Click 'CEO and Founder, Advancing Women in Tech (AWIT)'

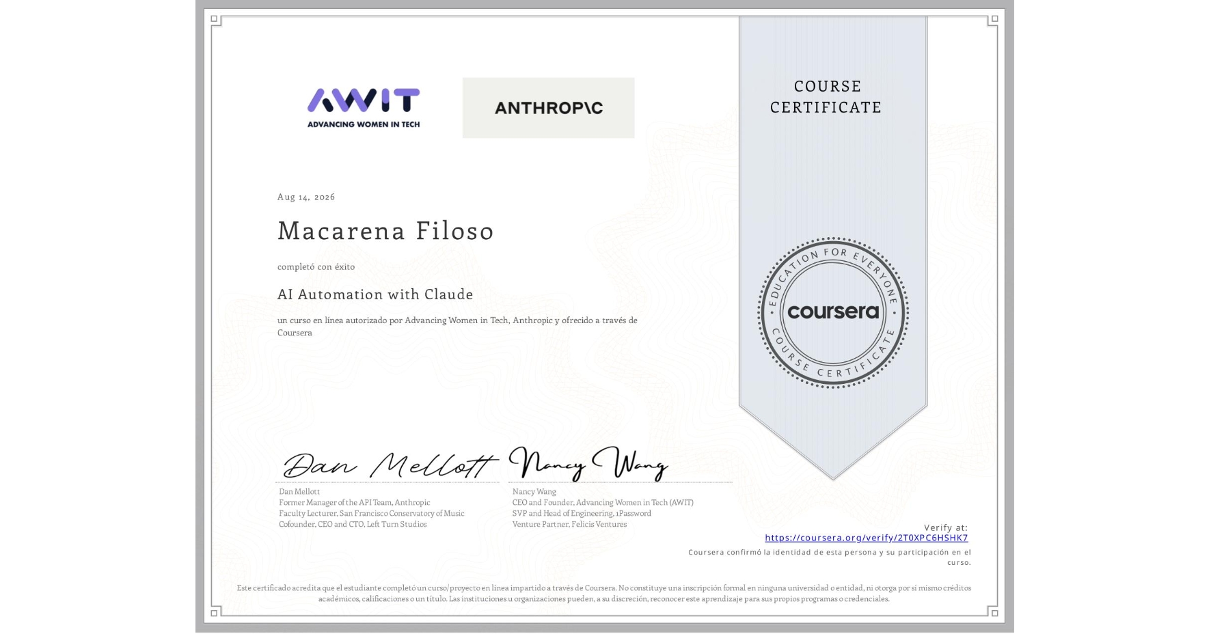[x=603, y=502]
